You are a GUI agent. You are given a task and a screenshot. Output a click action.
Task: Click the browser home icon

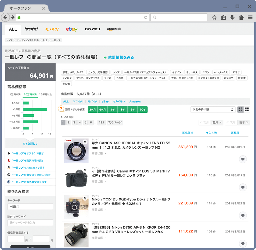[241, 18]
